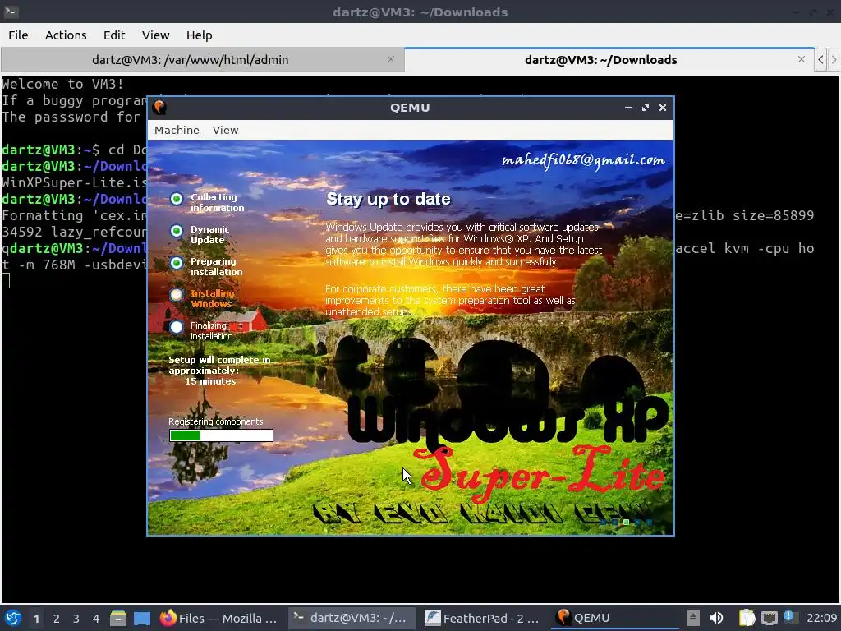Click the QEMU title bar logo icon
Image resolution: width=841 pixels, height=631 pixels.
coord(159,108)
